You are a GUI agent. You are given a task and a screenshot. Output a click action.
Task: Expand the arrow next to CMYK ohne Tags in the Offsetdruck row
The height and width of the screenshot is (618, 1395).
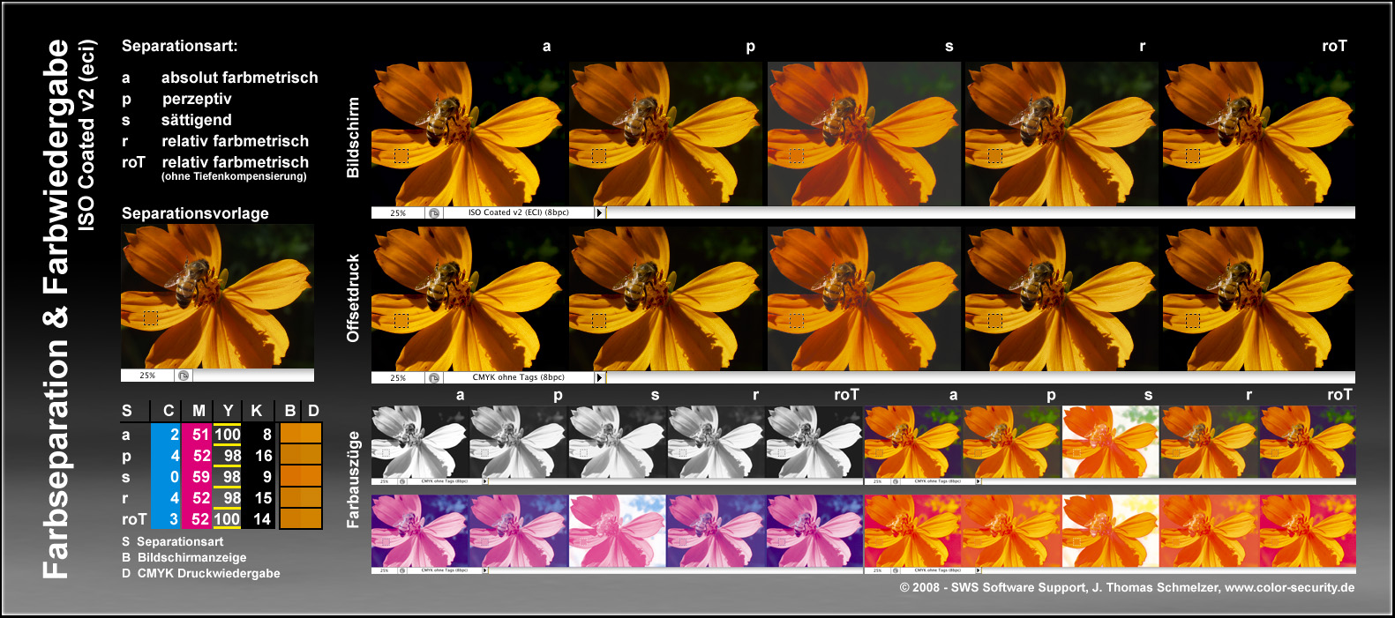point(599,377)
